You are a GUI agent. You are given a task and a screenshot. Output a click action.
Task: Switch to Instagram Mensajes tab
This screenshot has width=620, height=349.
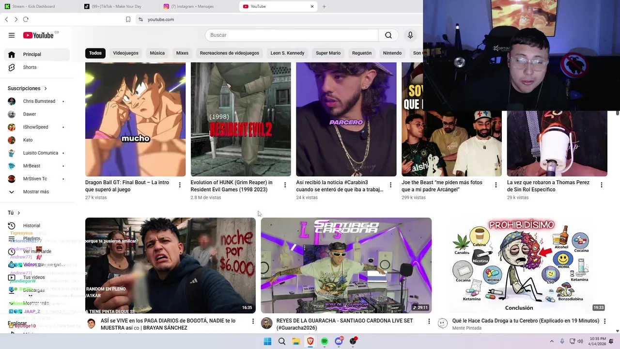pos(199,6)
